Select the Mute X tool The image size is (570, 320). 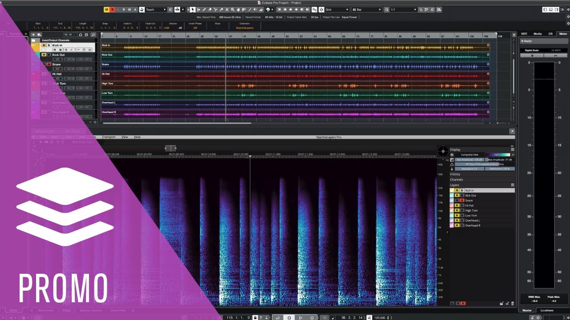coord(227,9)
